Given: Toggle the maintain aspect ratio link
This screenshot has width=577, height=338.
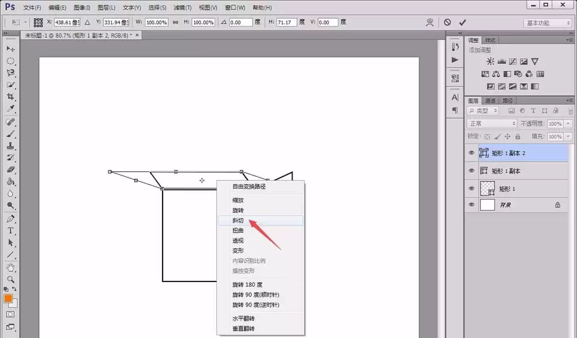Looking at the screenshot, I should 175,22.
